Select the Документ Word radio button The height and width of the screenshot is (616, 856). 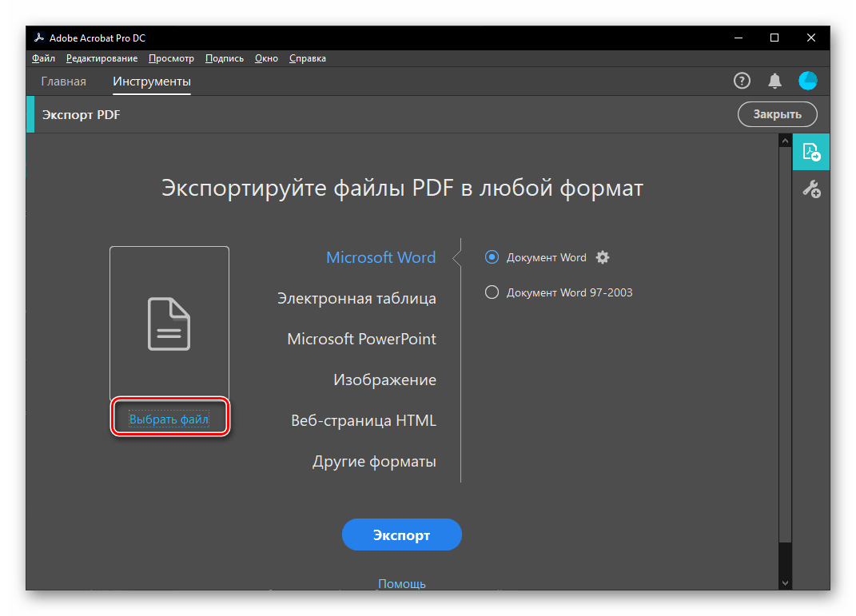(492, 257)
